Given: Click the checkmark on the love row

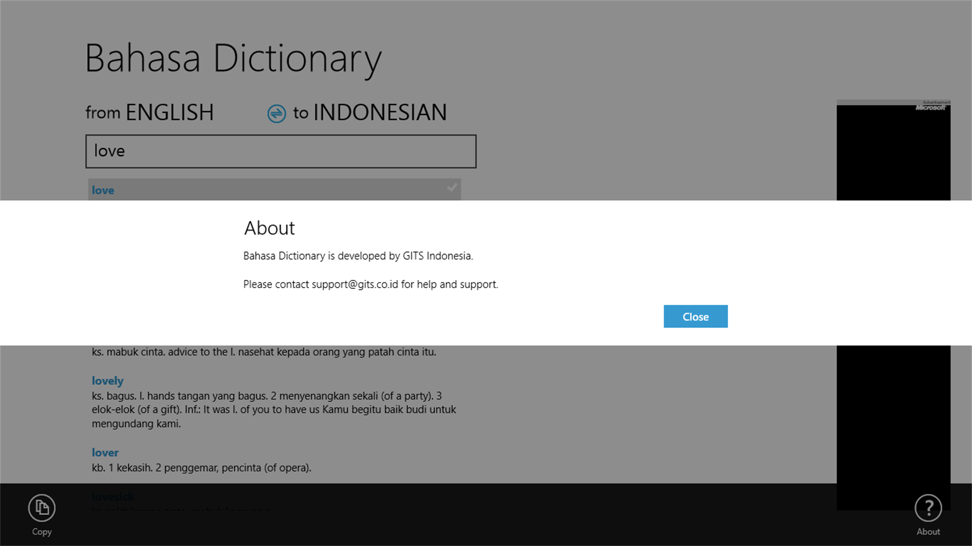Looking at the screenshot, I should [x=452, y=188].
